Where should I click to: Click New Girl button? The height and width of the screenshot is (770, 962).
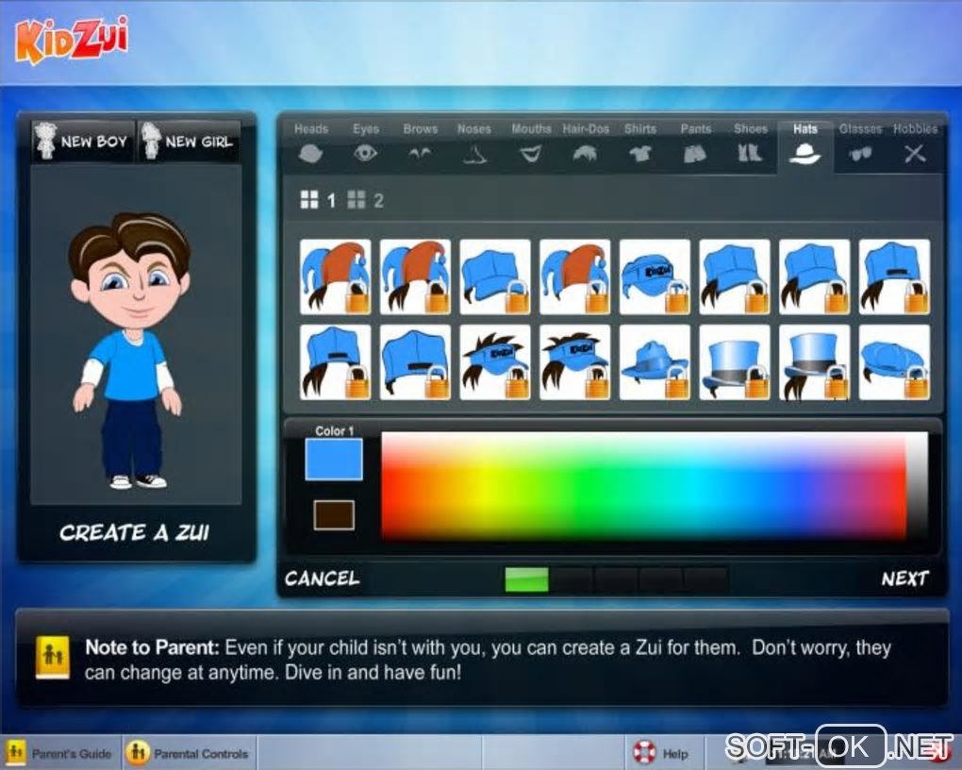[189, 142]
